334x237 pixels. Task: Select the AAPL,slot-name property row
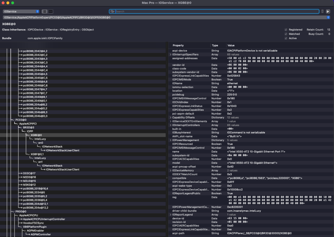(251, 136)
